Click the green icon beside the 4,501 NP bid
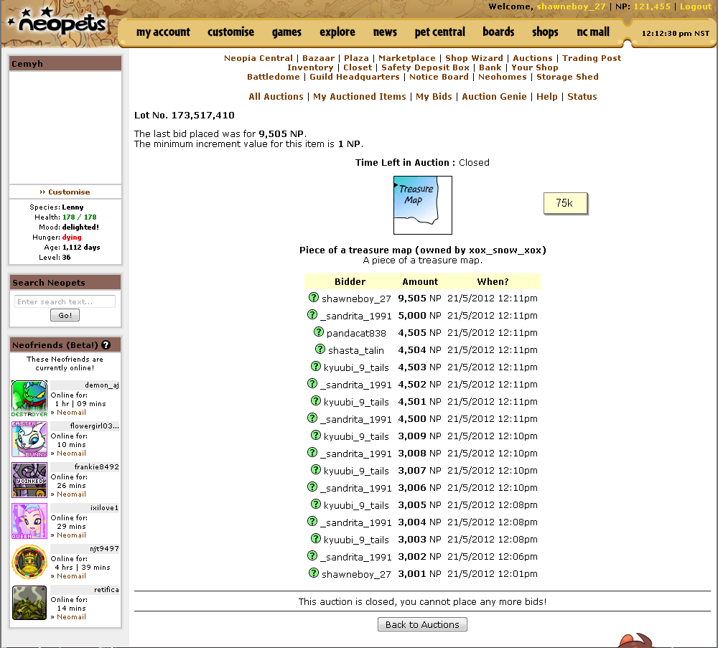718x648 pixels. click(316, 401)
